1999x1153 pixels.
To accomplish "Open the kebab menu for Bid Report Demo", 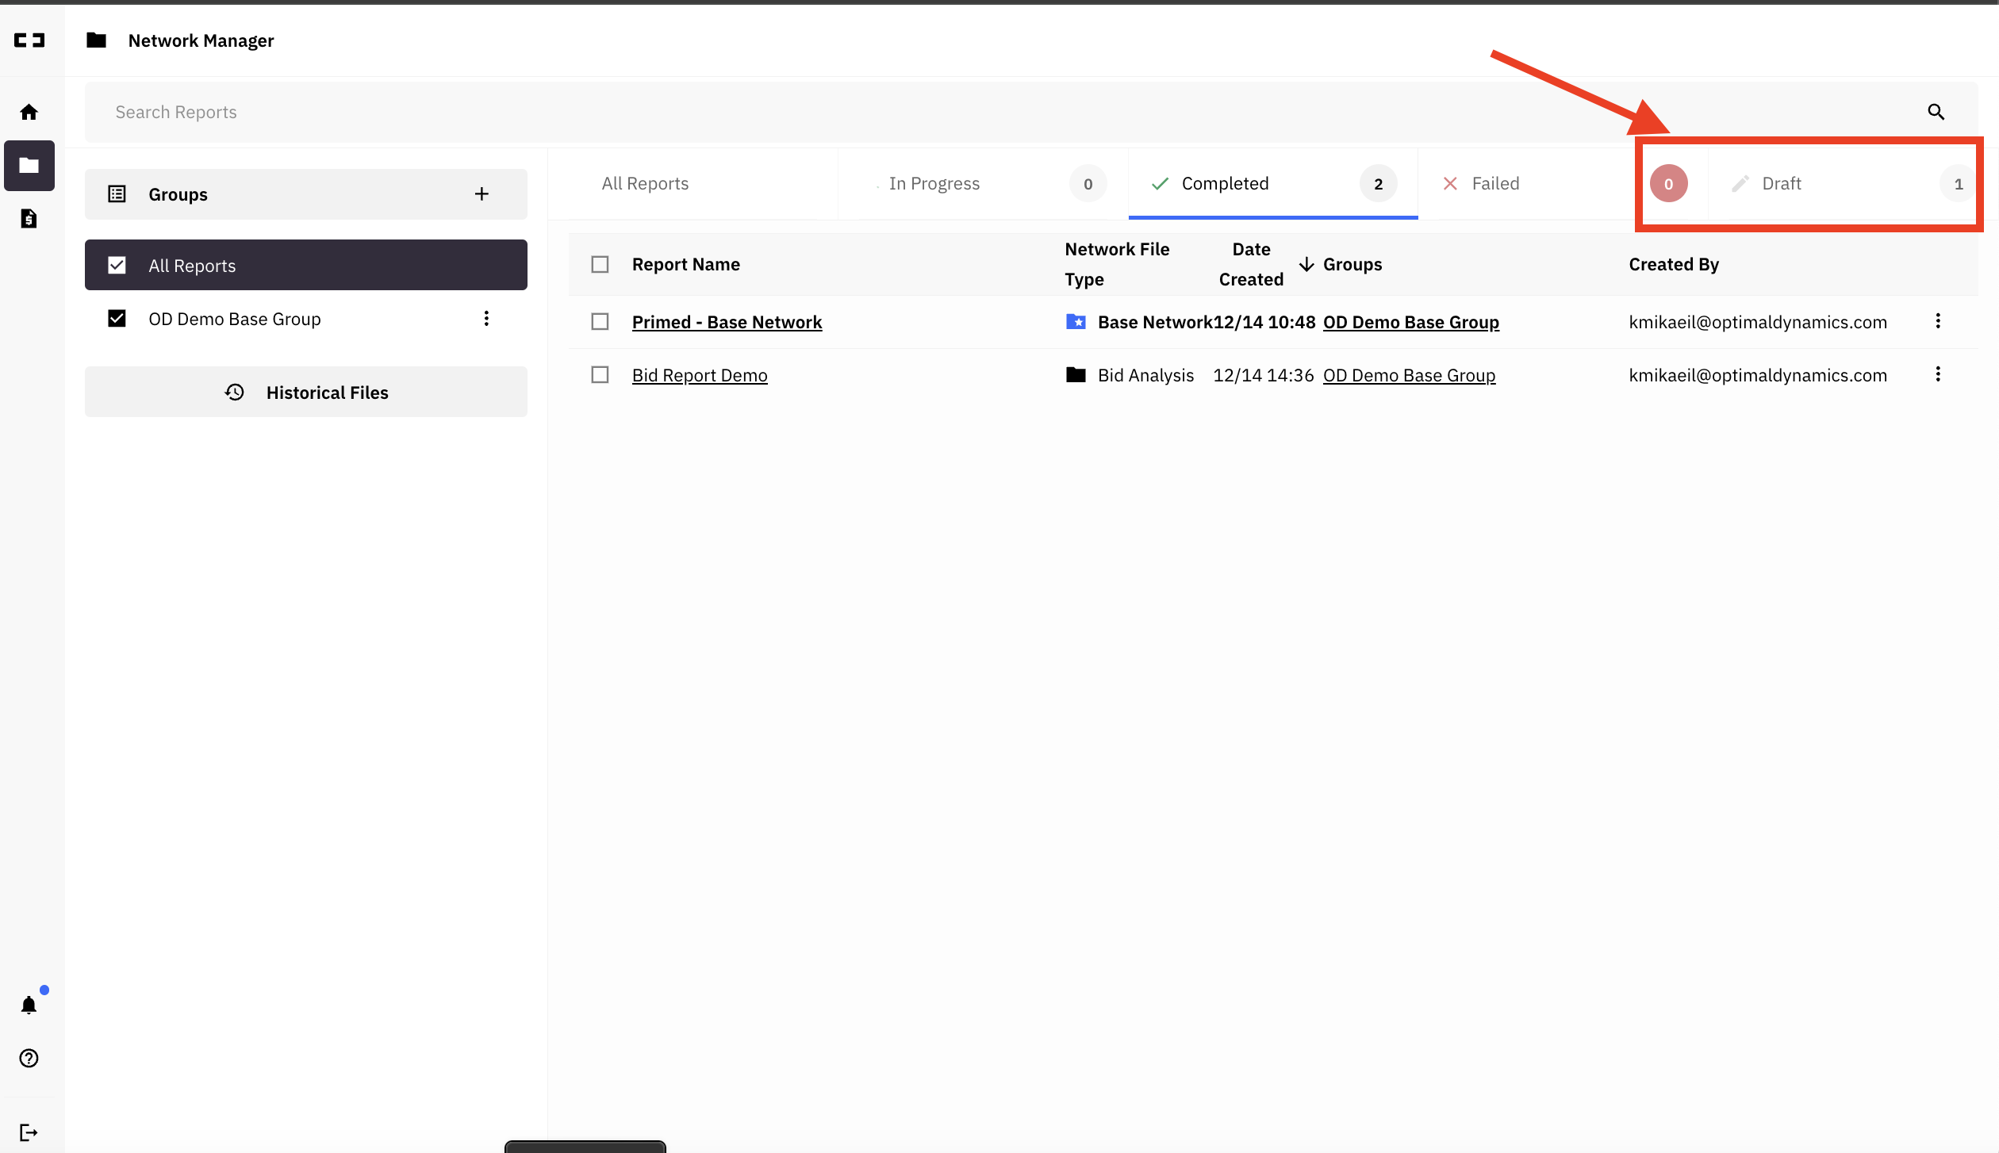I will coord(1938,373).
